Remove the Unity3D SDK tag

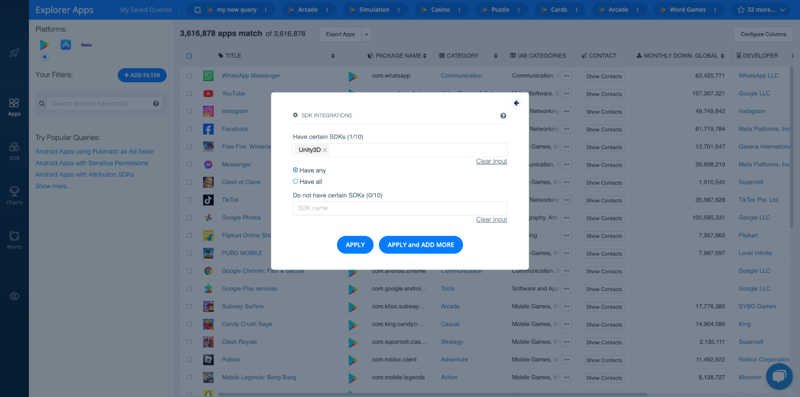tap(325, 150)
